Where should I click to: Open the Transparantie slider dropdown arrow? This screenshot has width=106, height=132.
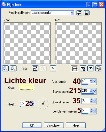[94, 91]
